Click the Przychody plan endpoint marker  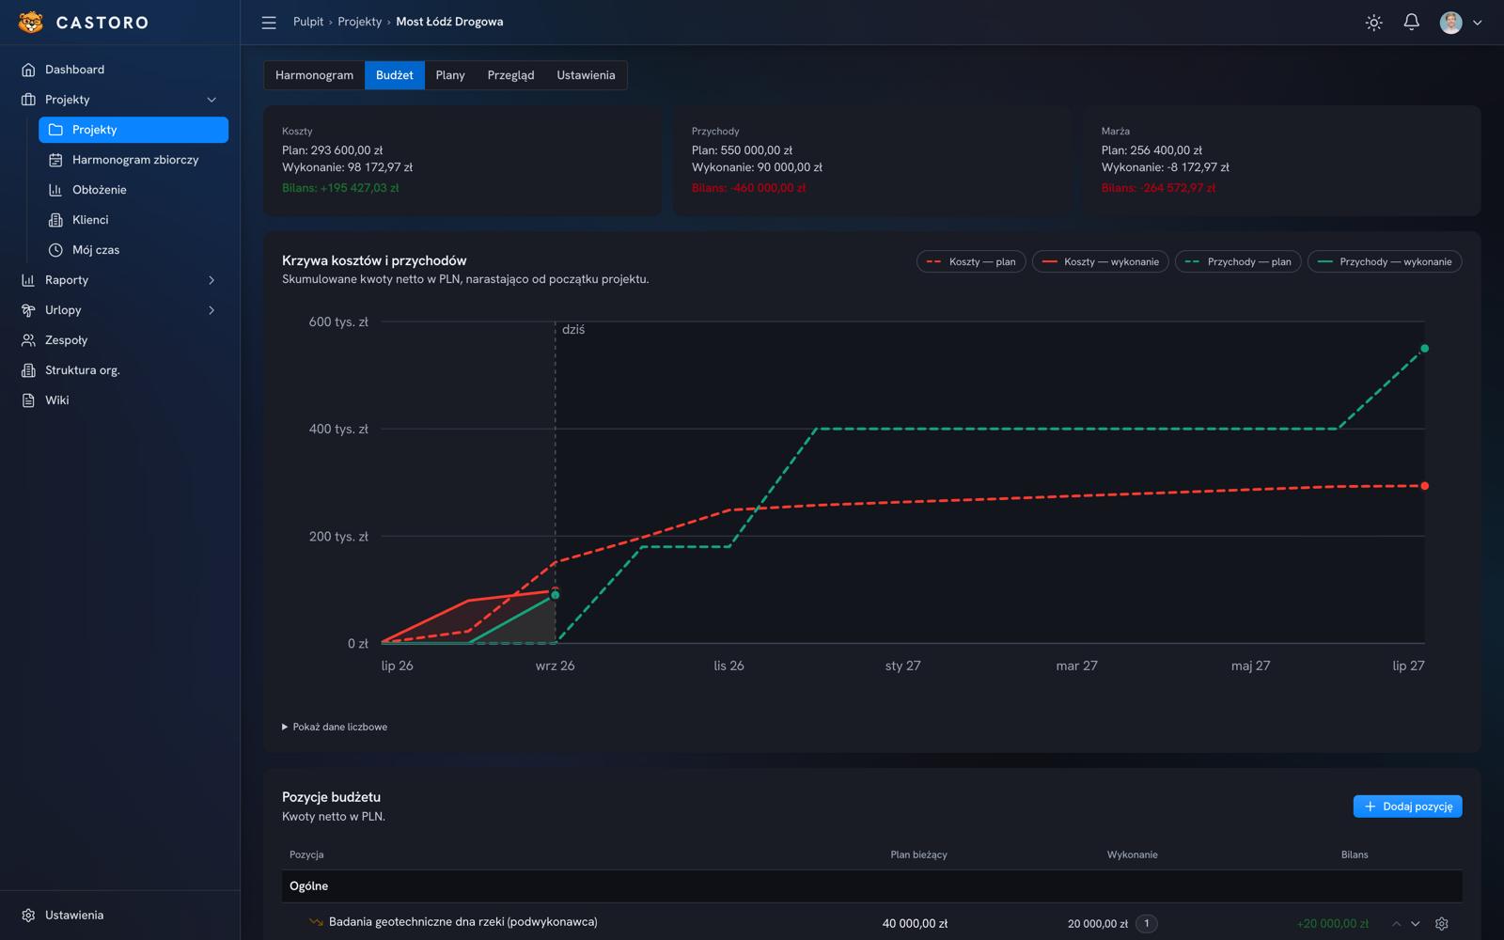point(1425,349)
